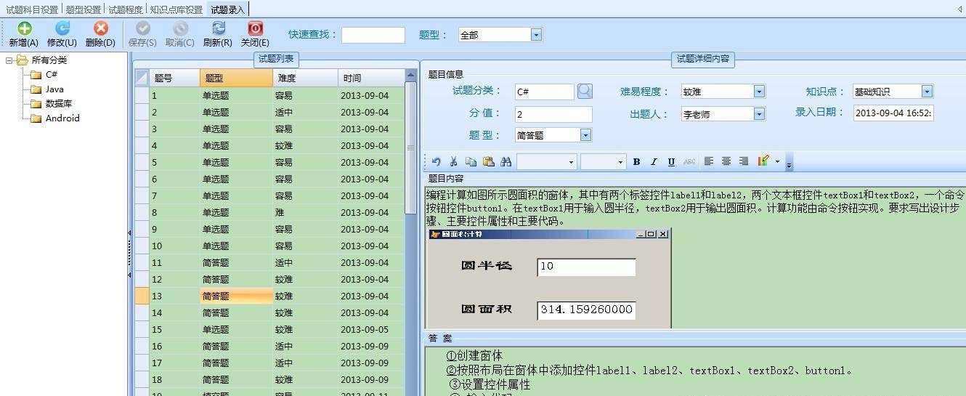
Task: Sort by 难度 column header
Action: (305, 78)
